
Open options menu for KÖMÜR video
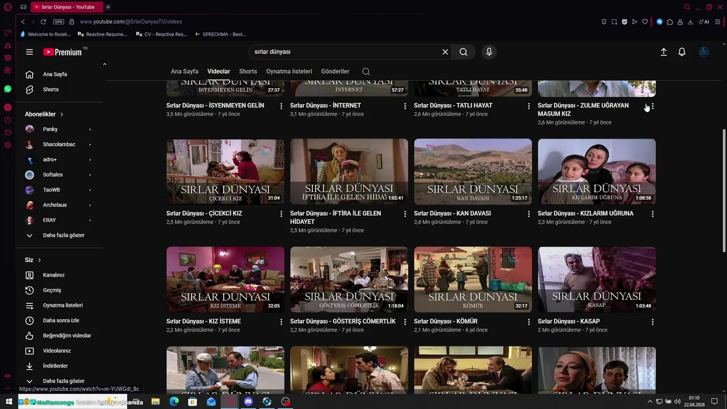pos(529,322)
